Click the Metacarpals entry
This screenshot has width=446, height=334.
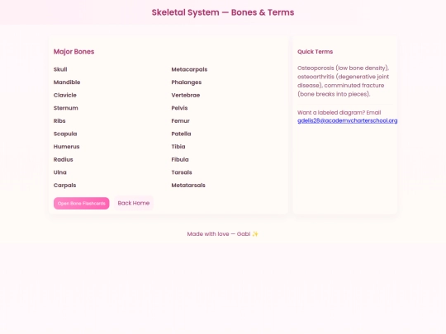(x=189, y=69)
